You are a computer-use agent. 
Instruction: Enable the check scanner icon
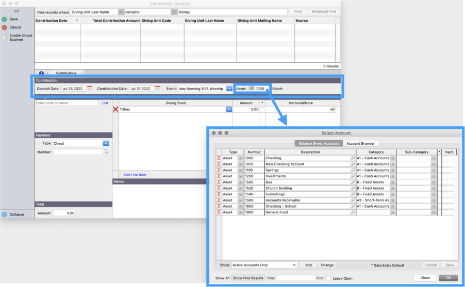point(4,37)
